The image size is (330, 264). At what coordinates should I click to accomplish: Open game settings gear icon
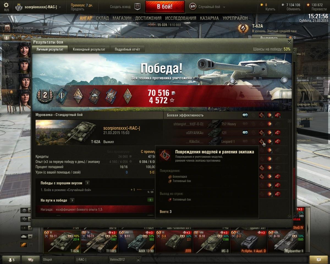tap(6, 5)
